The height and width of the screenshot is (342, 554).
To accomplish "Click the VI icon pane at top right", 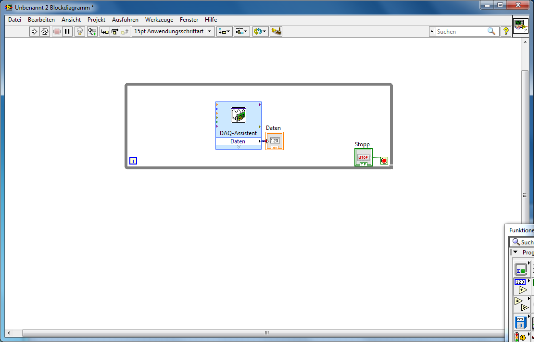I will (520, 26).
